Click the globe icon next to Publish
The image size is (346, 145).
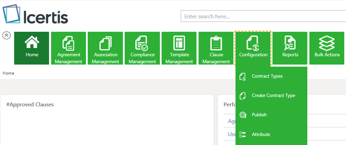(x=242, y=115)
